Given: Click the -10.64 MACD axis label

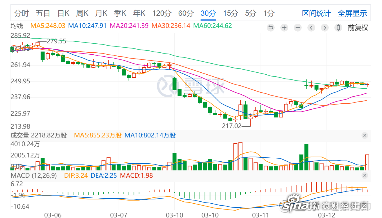Looking at the screenshot, I should (x=20, y=207).
